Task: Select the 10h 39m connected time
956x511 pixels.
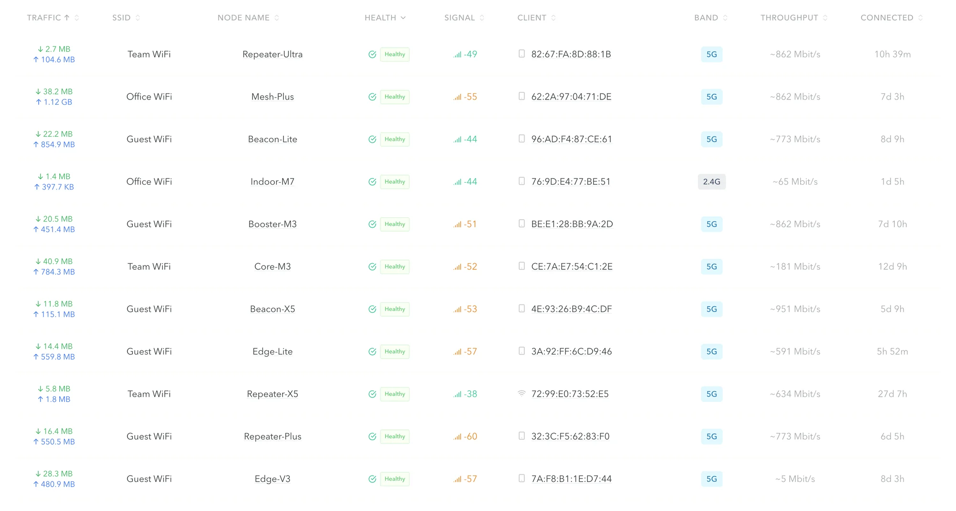Action: pyautogui.click(x=892, y=55)
